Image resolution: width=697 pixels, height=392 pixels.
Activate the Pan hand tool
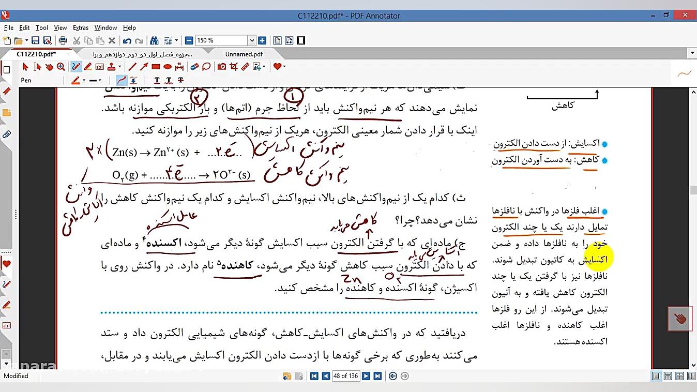(x=49, y=67)
